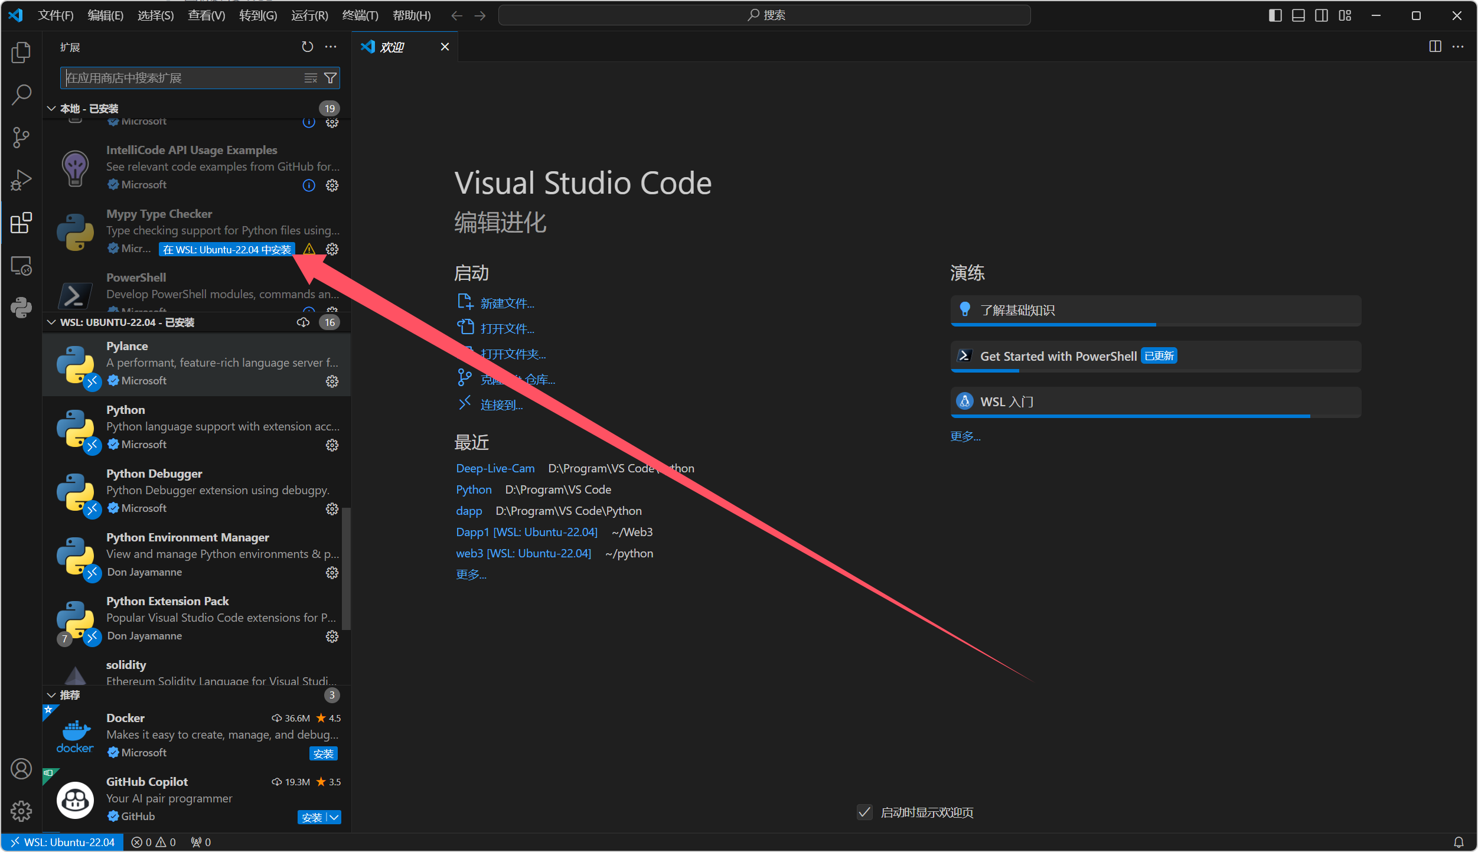Install Mypy in WSL: Ubuntu-22.04 button
The image size is (1478, 852).
[227, 250]
